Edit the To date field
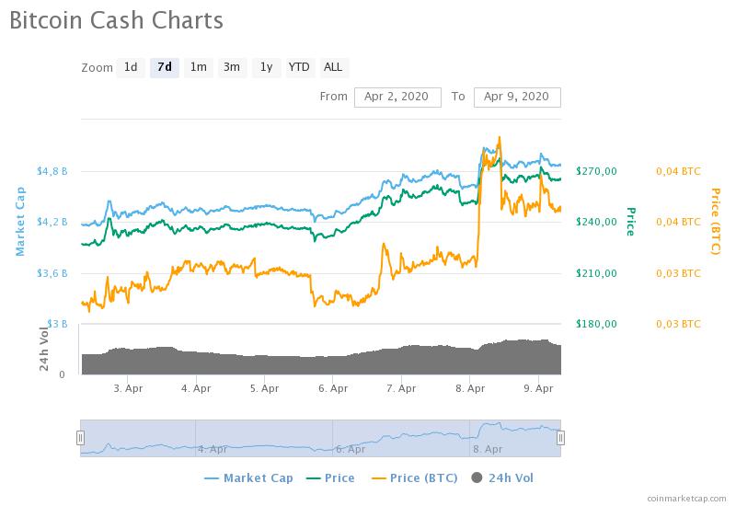 517,98
